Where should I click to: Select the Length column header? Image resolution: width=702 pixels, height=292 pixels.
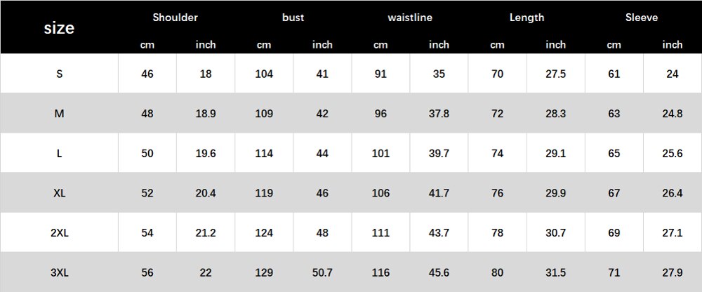point(526,18)
